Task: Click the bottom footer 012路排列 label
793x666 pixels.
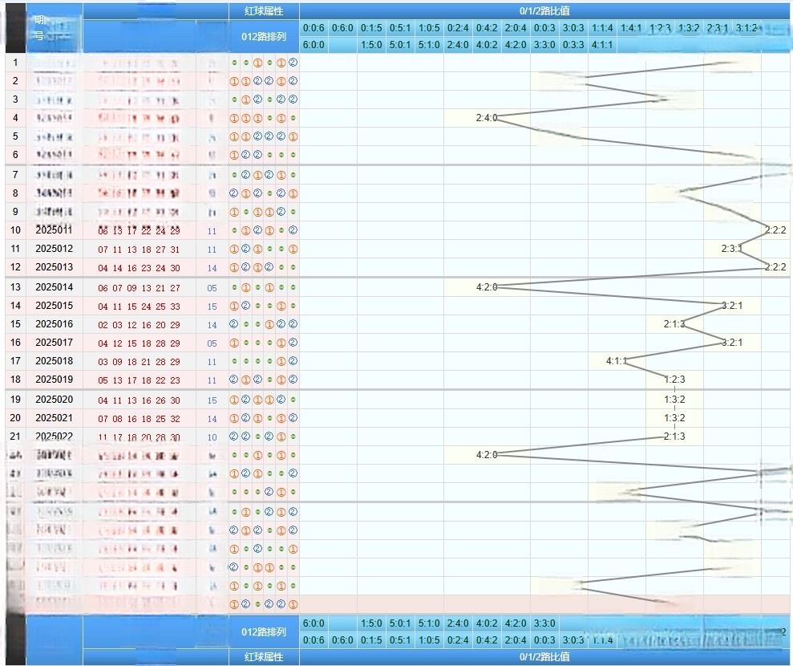Action: 264,631
